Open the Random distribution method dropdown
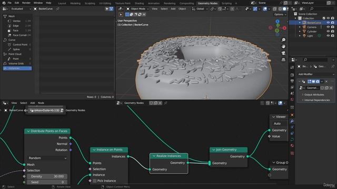This screenshot has width=337, height=189. (47, 158)
